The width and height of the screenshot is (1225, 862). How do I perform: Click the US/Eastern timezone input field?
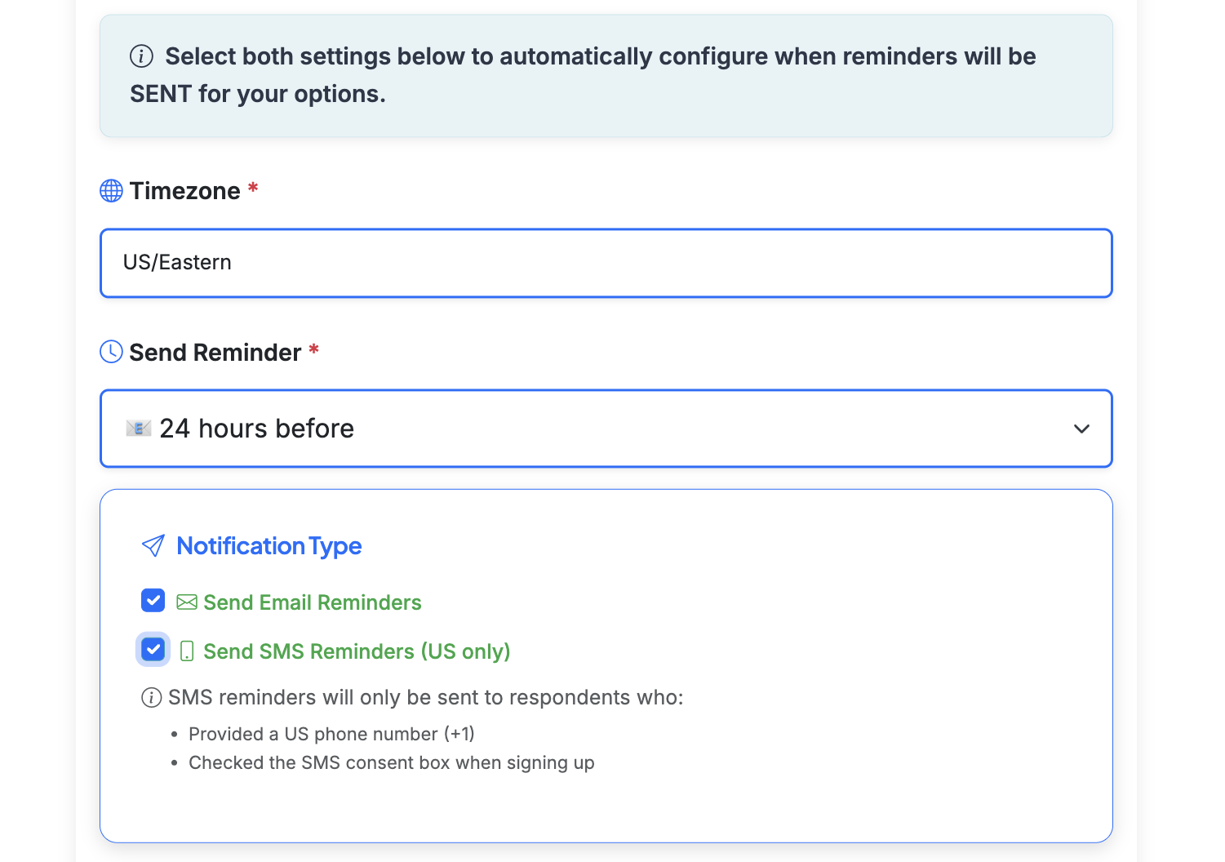pyautogui.click(x=606, y=263)
